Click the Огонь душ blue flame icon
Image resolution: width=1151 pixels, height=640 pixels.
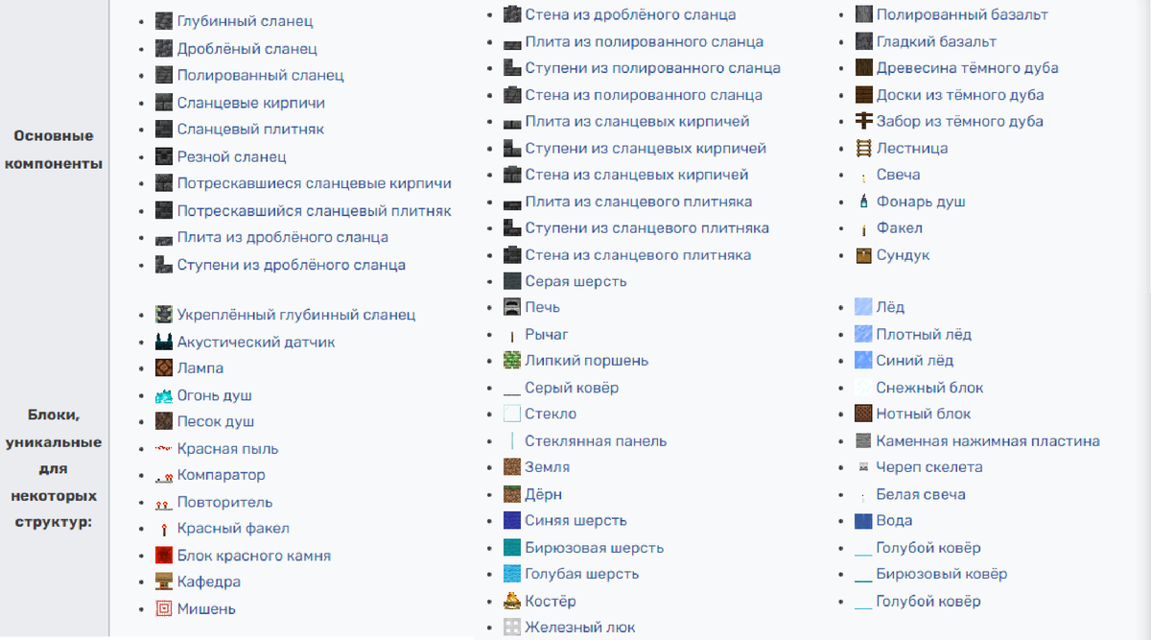coord(163,395)
